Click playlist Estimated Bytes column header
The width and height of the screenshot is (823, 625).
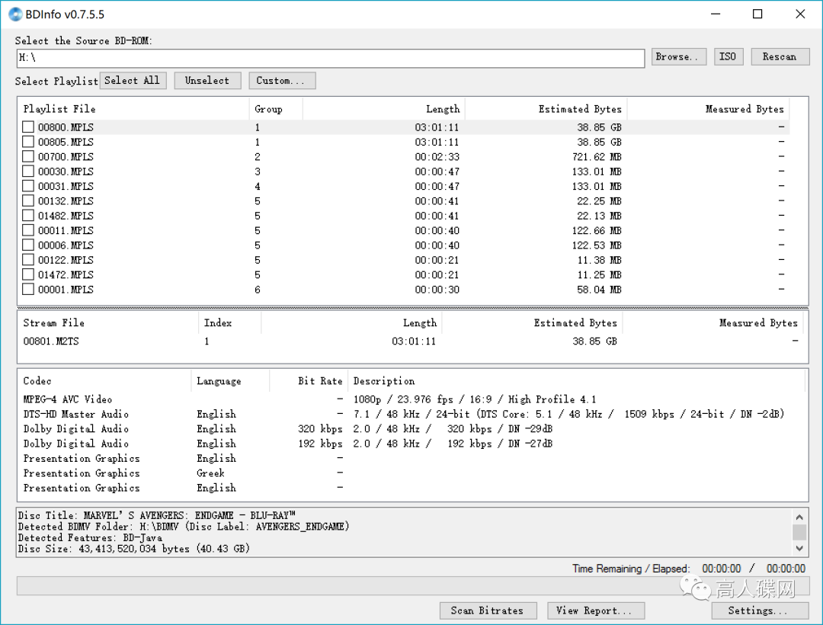(x=546, y=109)
